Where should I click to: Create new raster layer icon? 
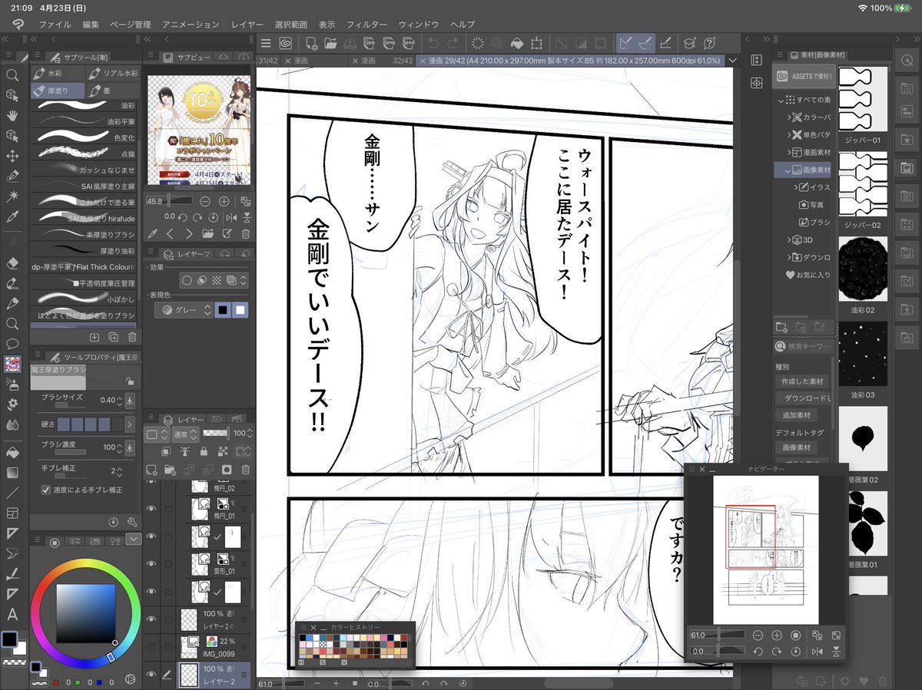click(x=151, y=470)
